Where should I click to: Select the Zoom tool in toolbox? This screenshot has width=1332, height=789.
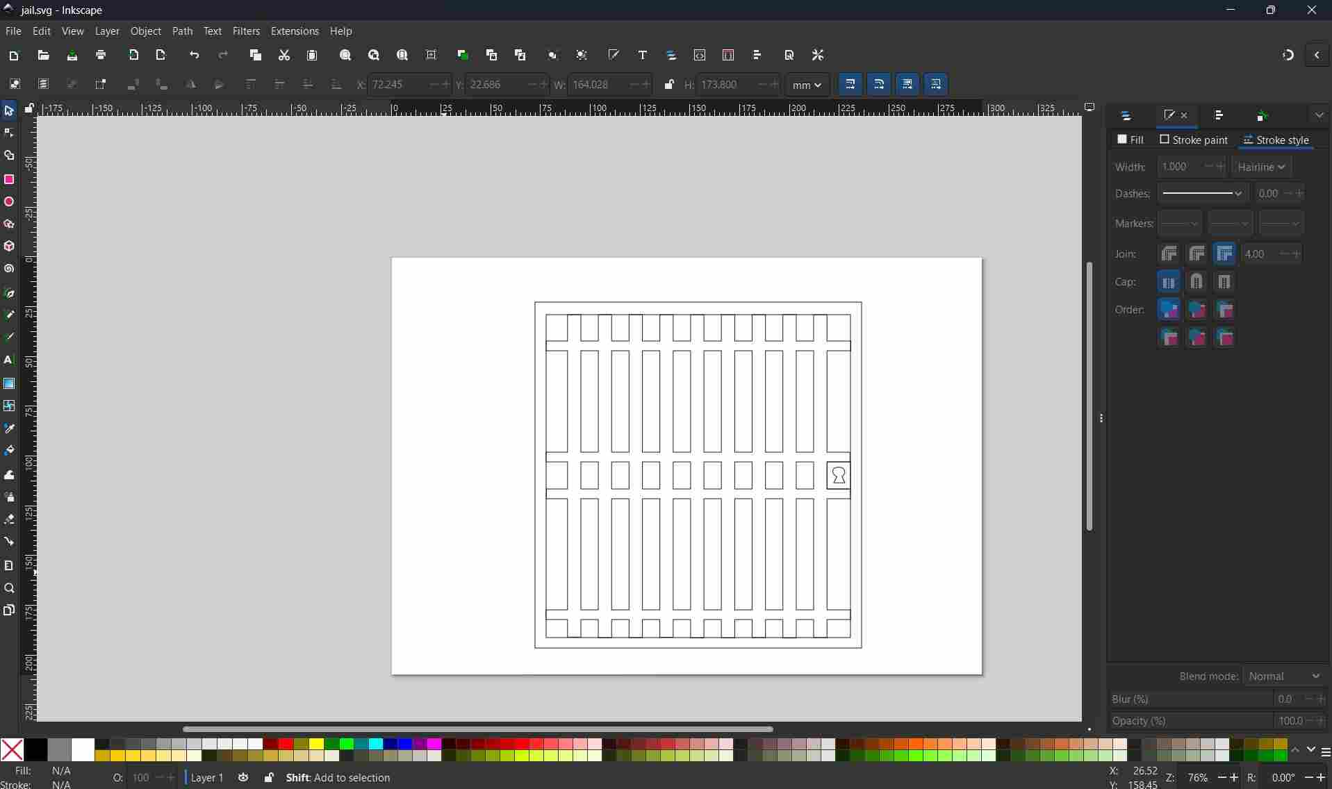9,588
